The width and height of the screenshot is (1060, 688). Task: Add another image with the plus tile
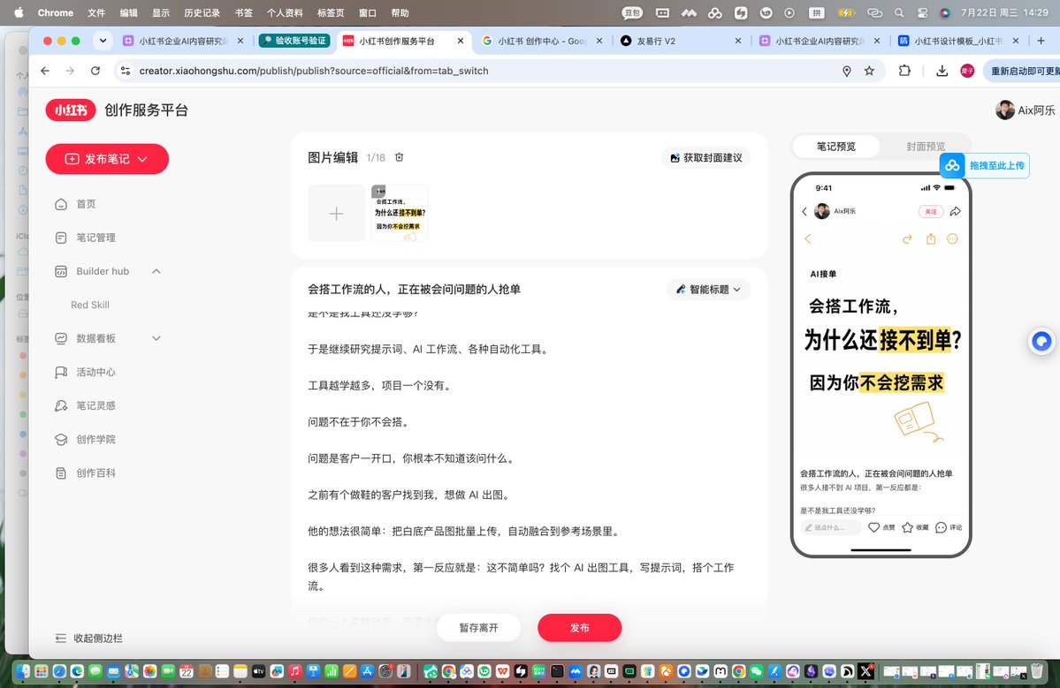[336, 214]
